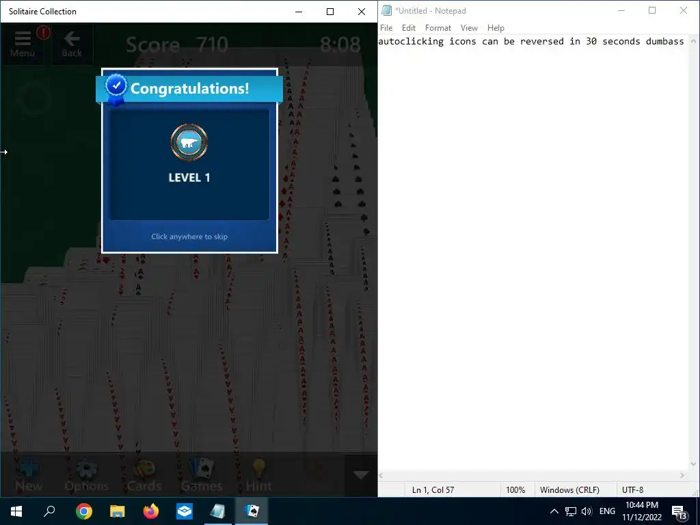Click the 100% zoom status entry

pyautogui.click(x=515, y=489)
